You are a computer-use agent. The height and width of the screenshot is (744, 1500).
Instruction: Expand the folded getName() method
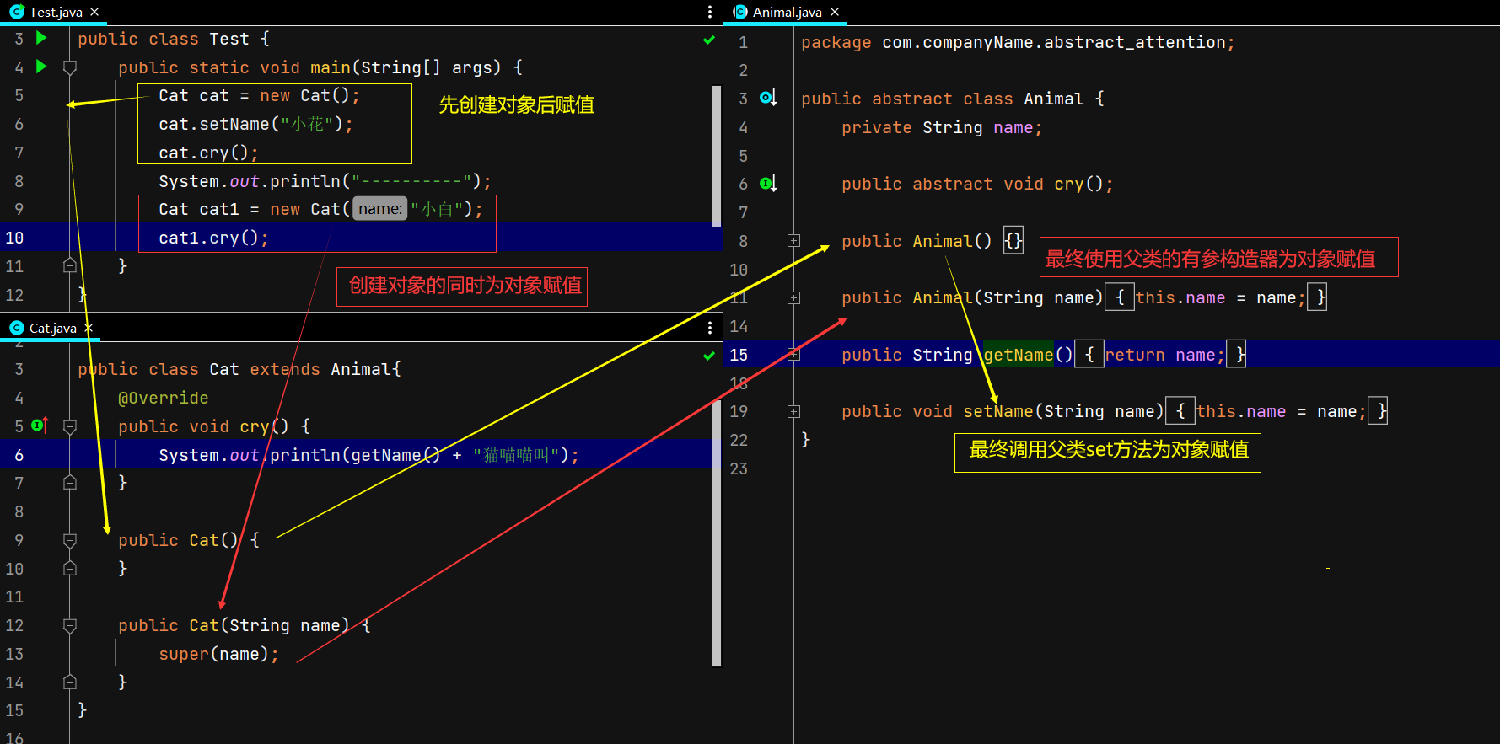(x=793, y=355)
